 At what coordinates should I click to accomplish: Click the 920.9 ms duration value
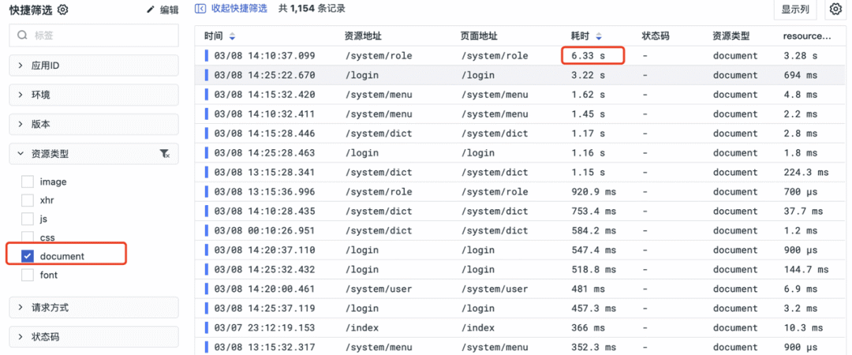pos(594,192)
